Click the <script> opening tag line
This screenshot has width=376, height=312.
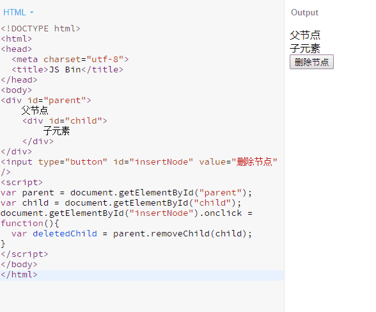pos(22,183)
